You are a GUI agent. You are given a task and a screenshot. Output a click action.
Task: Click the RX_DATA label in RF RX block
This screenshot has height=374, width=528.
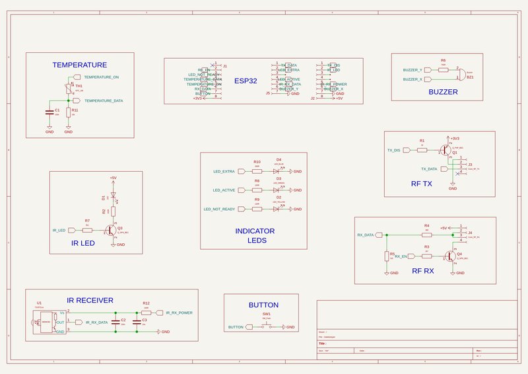[x=366, y=235]
